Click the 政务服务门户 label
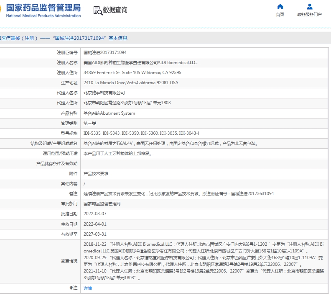 pos(309,14)
